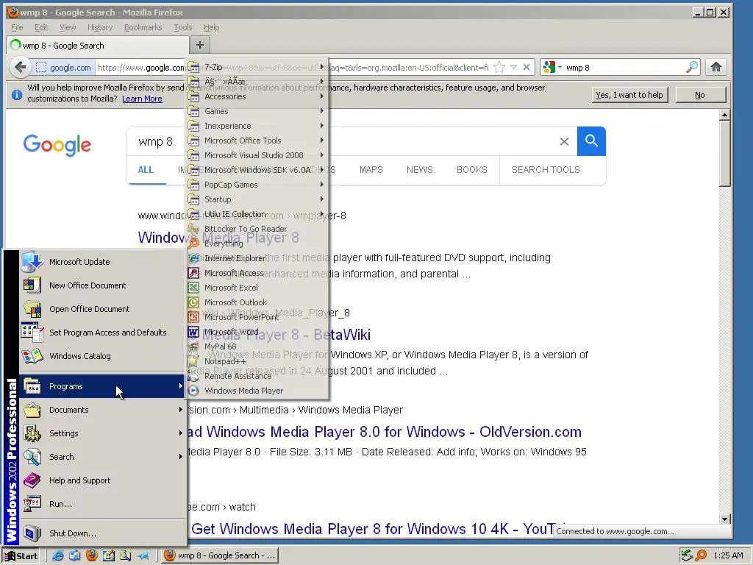This screenshot has height=565, width=753.
Task: Expand the Inexperience submenu
Action: (x=257, y=126)
